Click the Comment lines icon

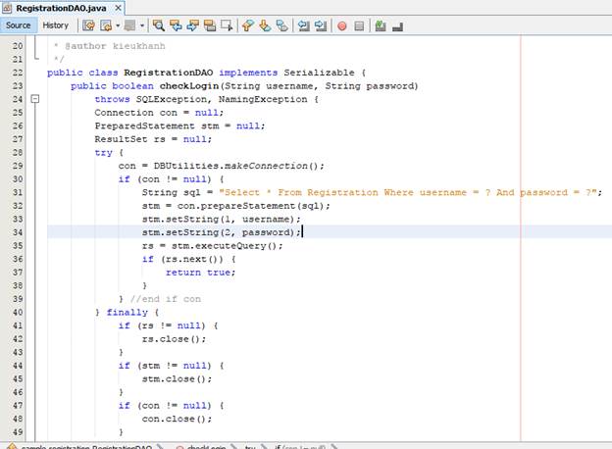[x=381, y=25]
